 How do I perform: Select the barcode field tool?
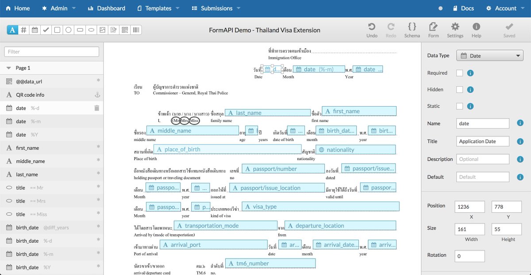tap(136, 30)
